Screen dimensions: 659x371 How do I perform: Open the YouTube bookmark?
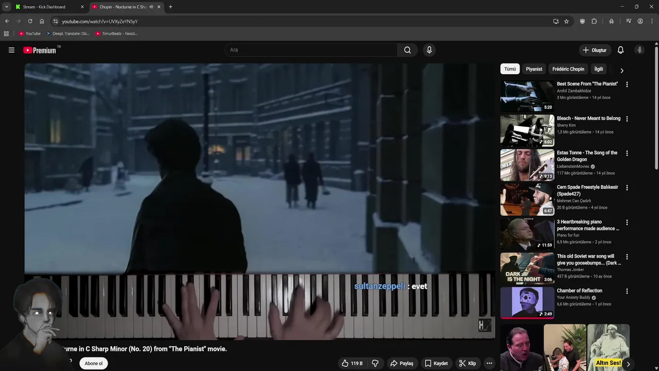pos(29,33)
